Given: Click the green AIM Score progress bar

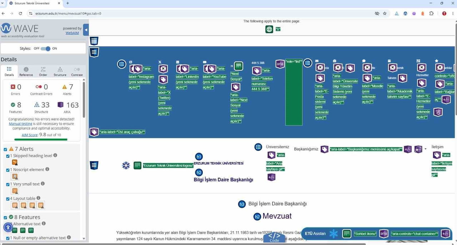Looking at the screenshot, I should (x=41, y=139).
